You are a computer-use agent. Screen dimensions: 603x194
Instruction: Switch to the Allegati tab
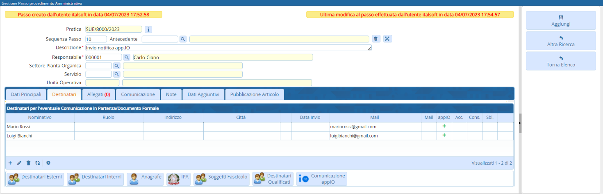tap(98, 94)
